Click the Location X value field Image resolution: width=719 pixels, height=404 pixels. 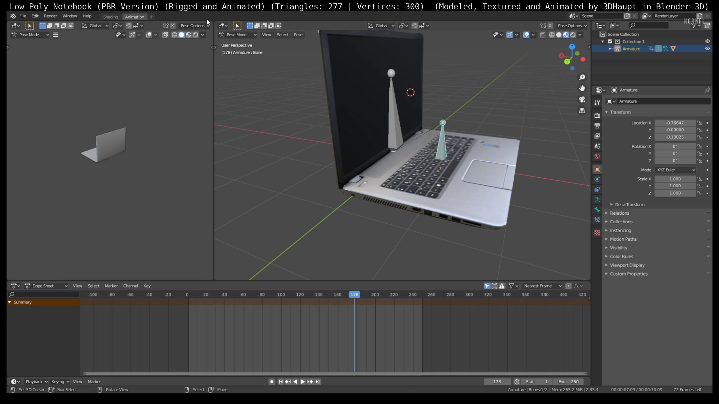tap(675, 123)
